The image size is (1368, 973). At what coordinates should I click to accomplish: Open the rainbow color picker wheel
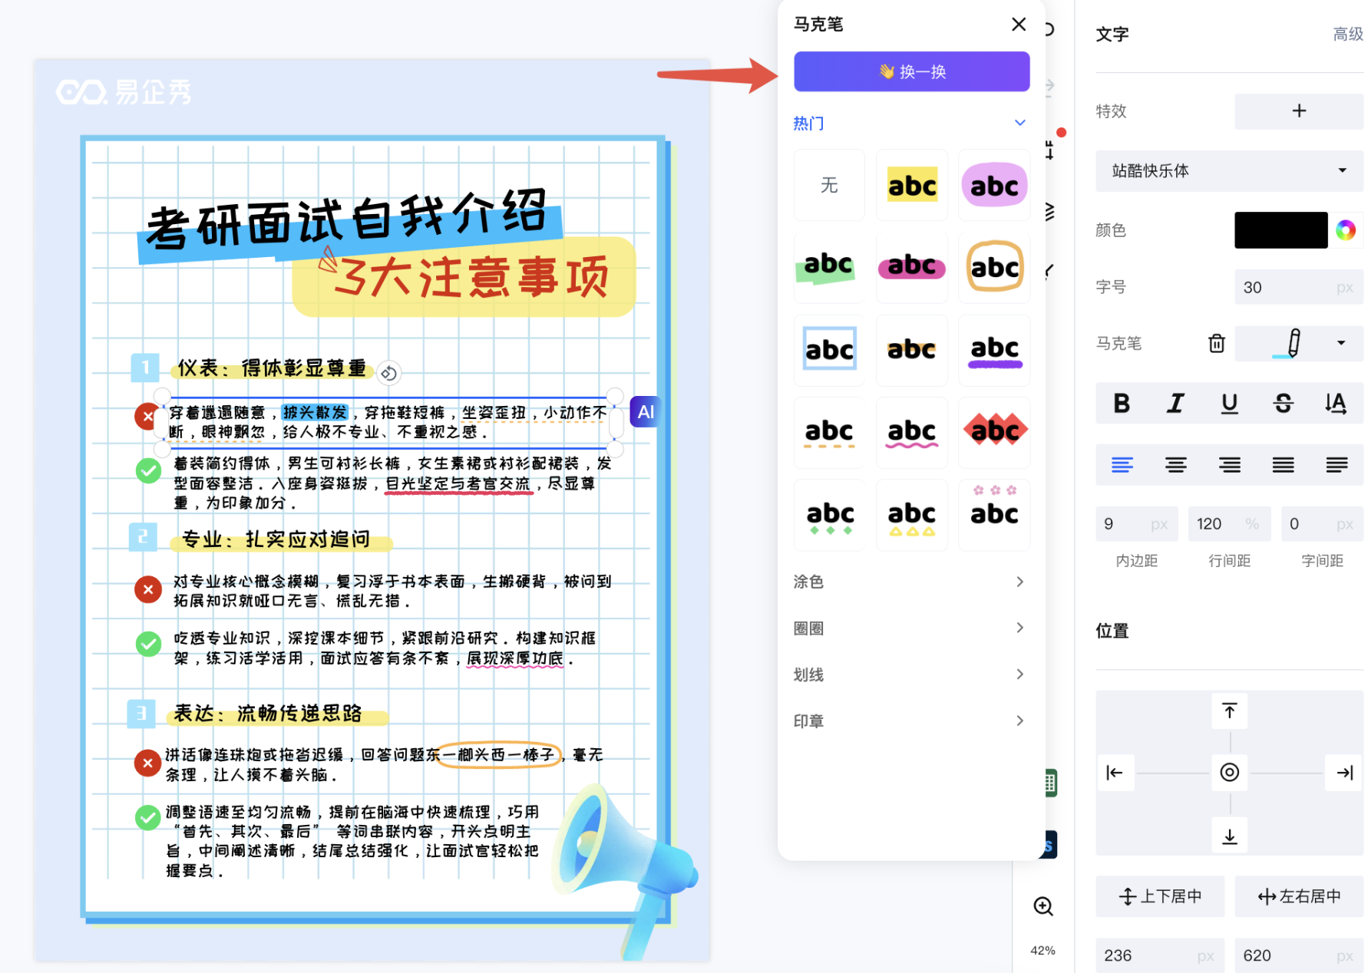click(1345, 230)
